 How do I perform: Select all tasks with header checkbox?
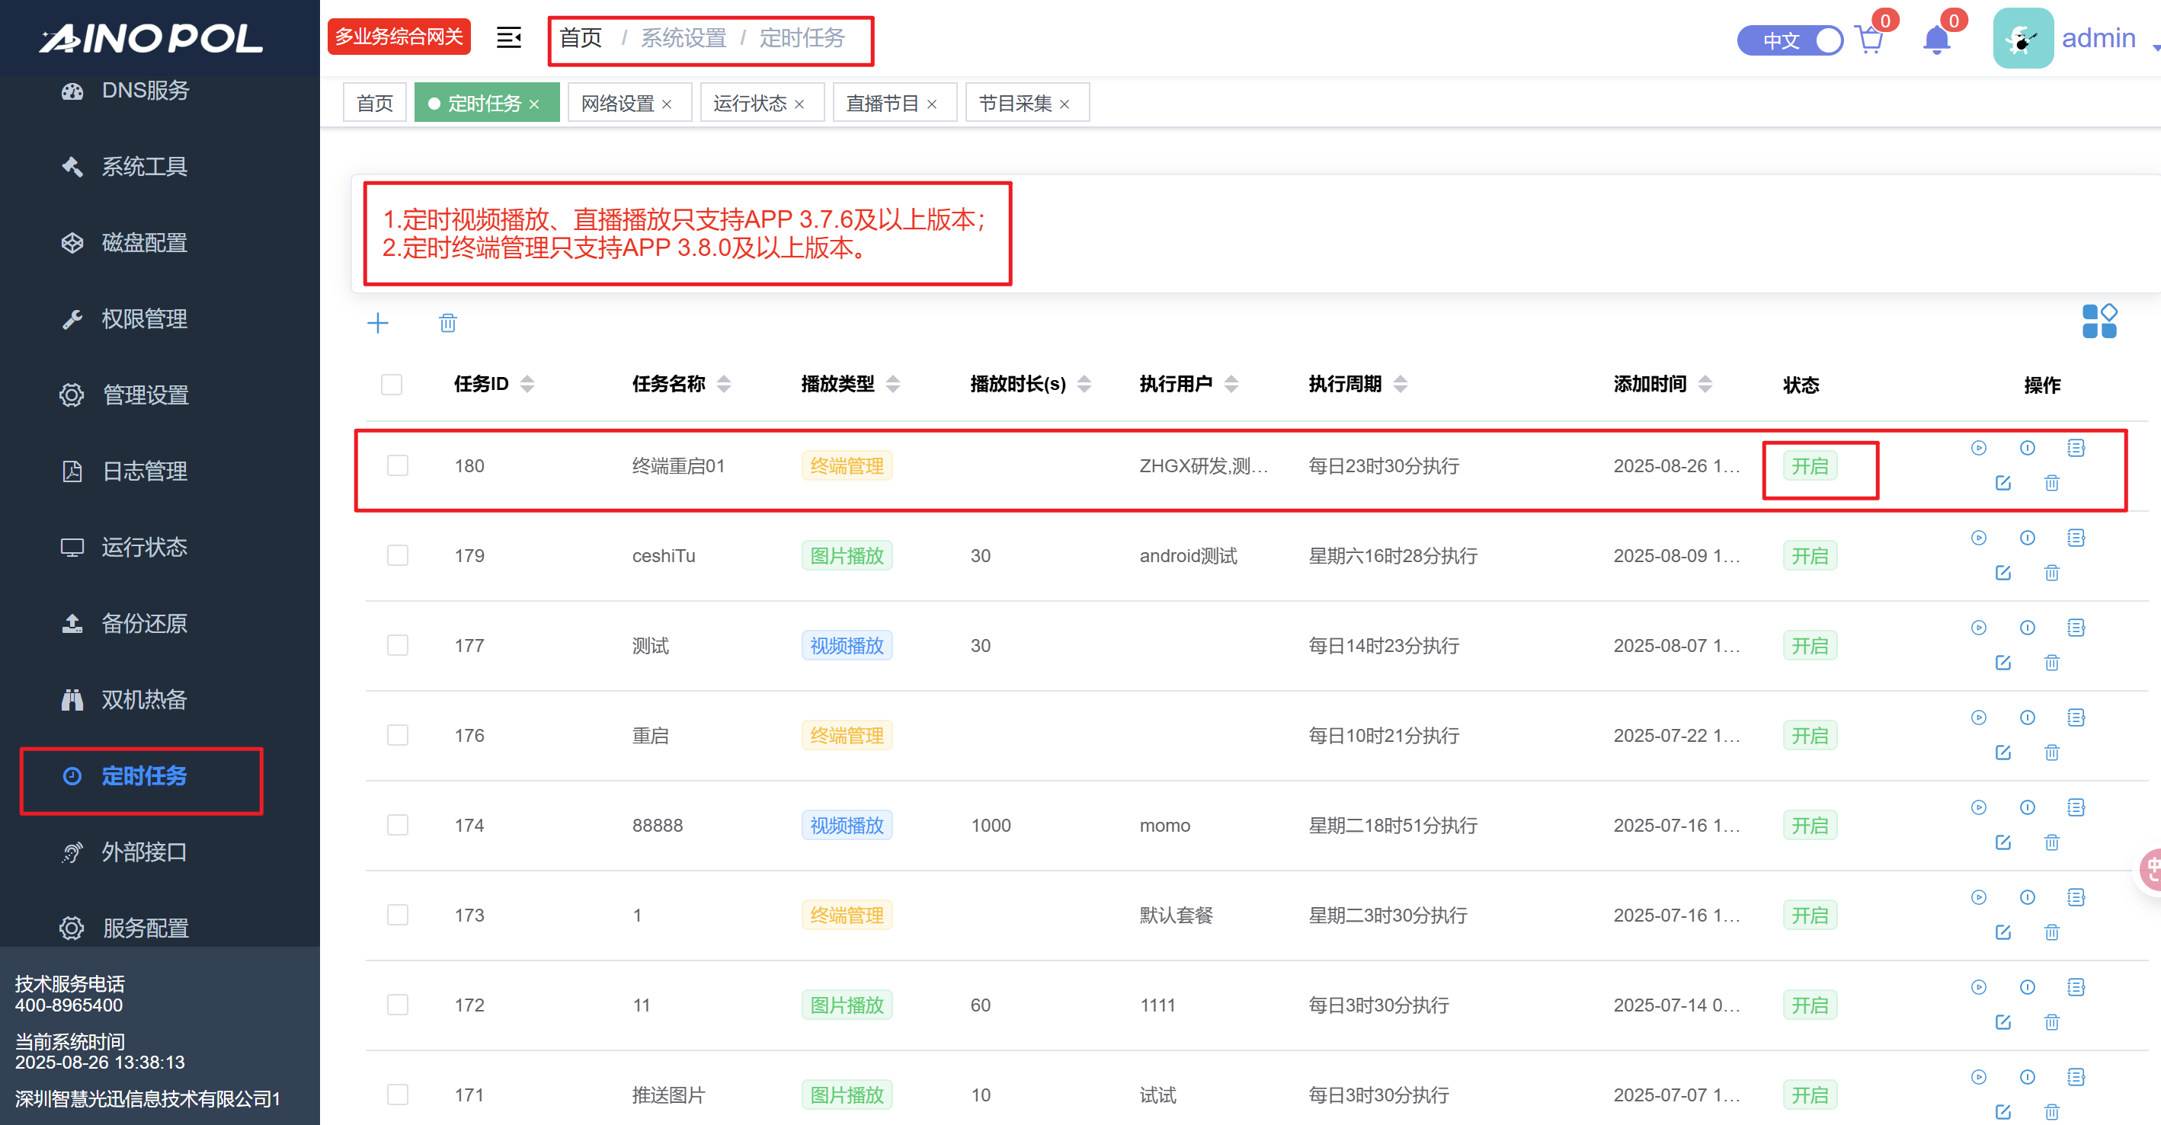(x=392, y=385)
